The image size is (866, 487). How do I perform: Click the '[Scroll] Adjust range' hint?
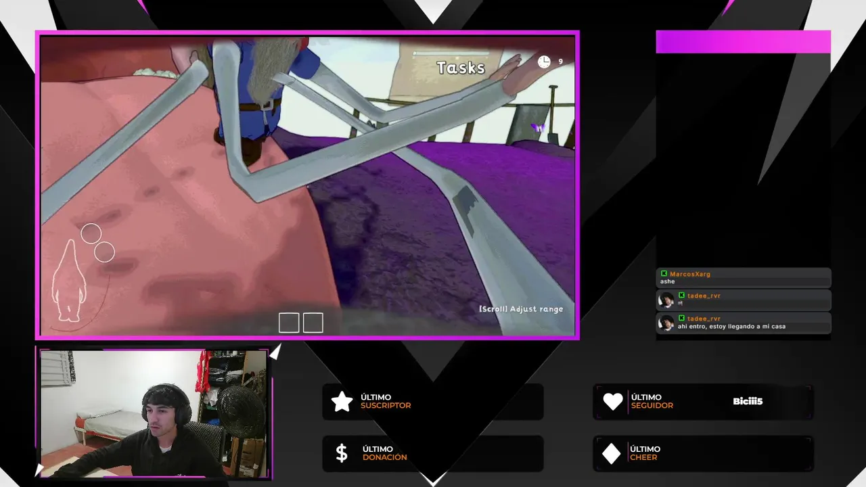pos(521,309)
